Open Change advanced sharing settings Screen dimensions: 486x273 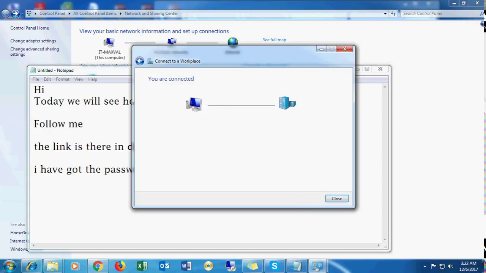click(35, 52)
